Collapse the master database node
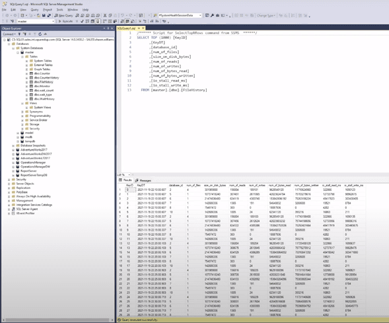Image resolution: width=389 pixels, height=323 pixels. [18, 52]
